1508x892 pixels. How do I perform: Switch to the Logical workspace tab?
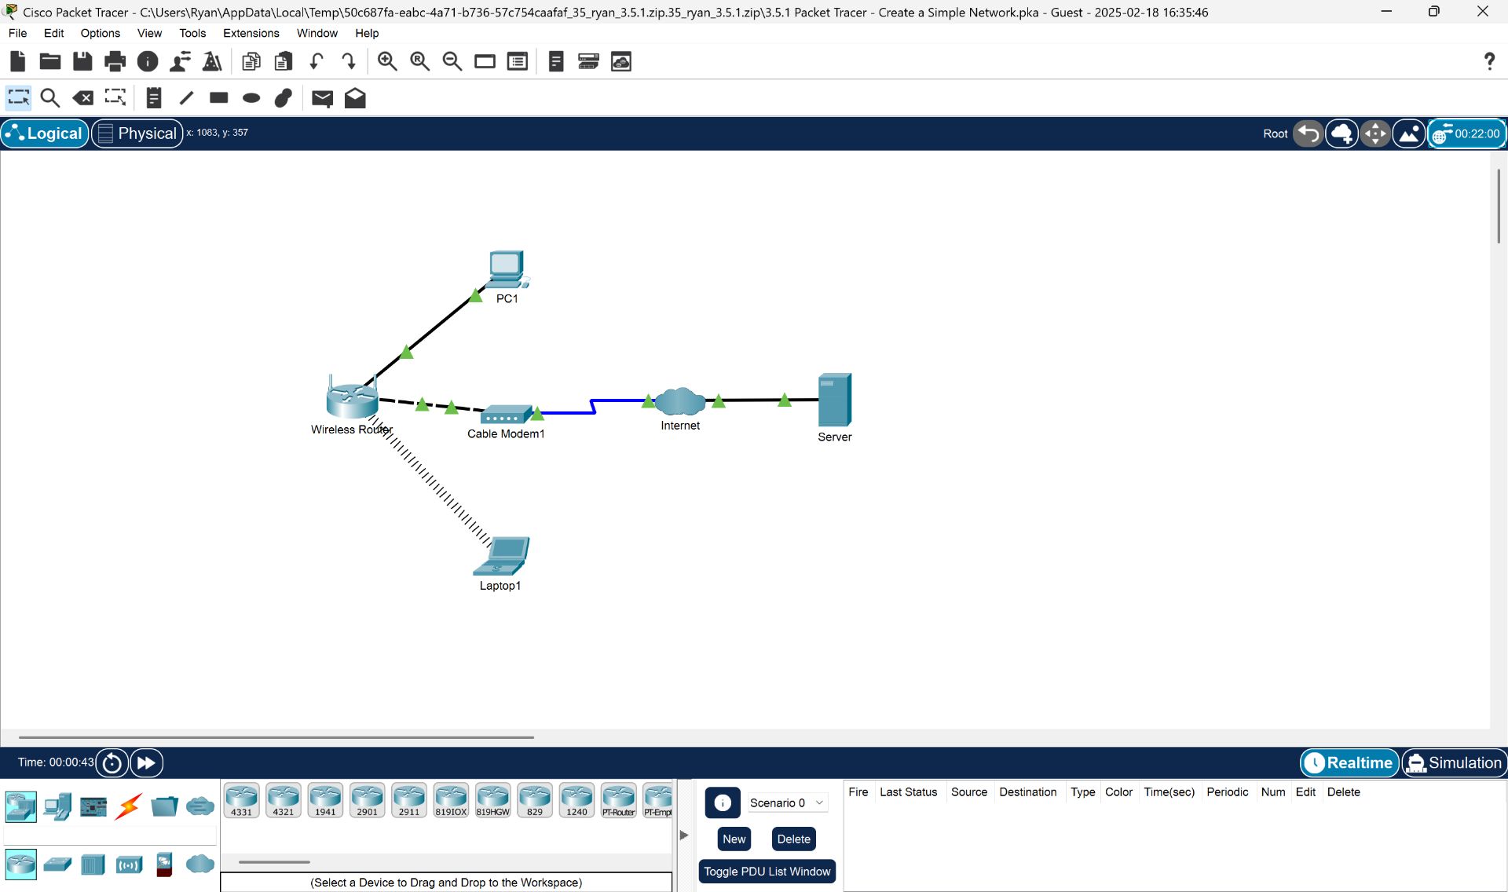click(45, 133)
